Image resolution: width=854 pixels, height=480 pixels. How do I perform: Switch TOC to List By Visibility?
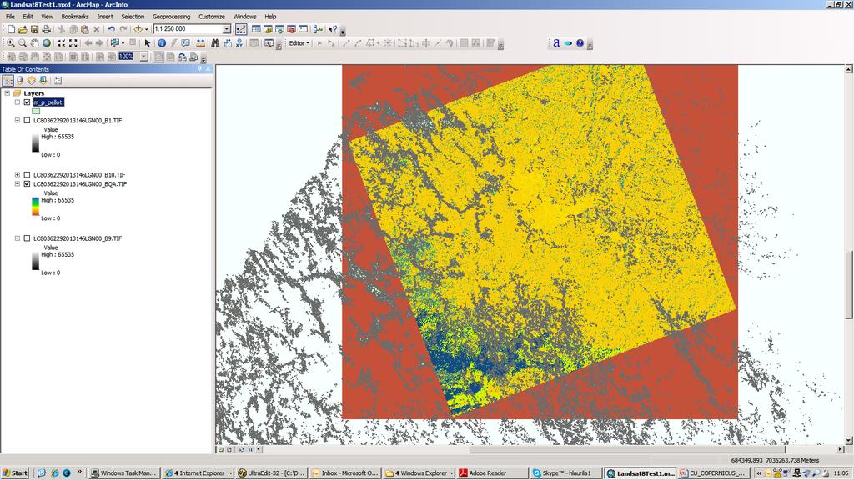[32, 81]
